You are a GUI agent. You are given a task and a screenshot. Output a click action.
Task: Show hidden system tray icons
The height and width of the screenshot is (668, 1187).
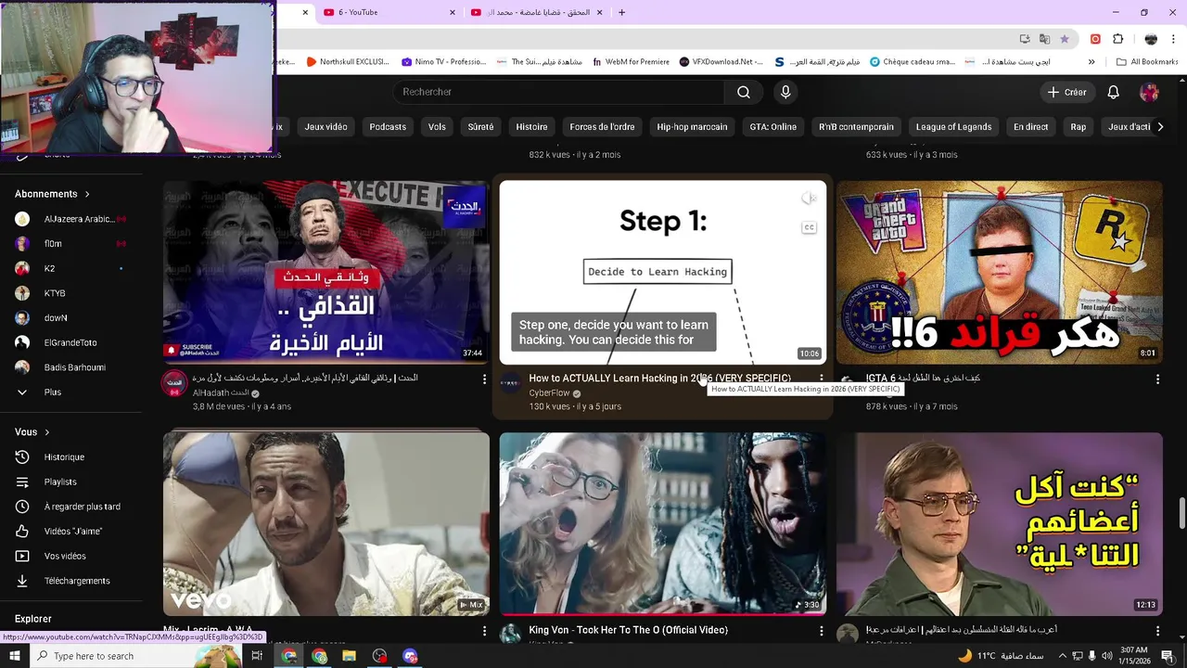[1062, 656]
